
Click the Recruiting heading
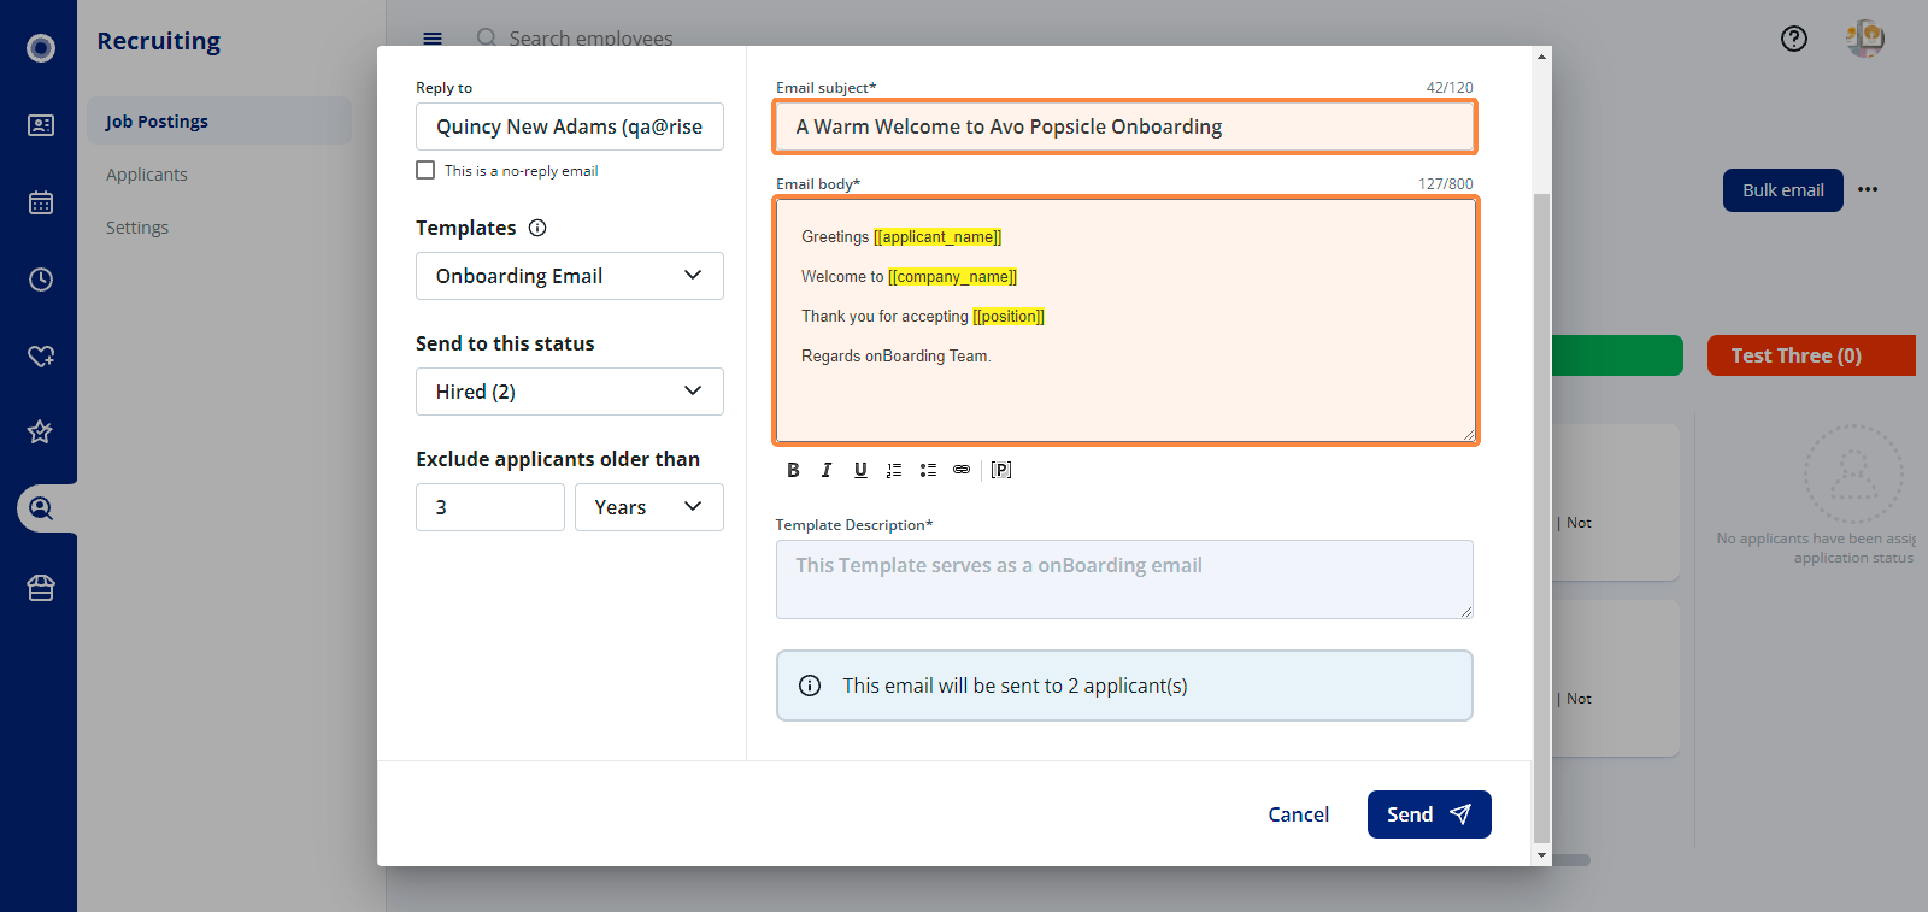tap(158, 40)
